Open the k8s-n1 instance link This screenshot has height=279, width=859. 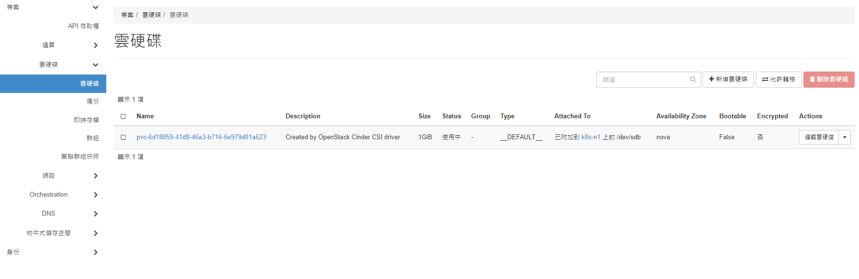pos(590,137)
